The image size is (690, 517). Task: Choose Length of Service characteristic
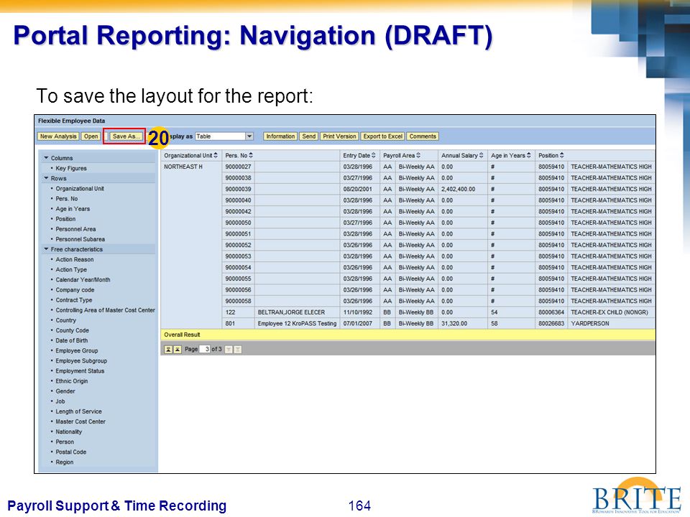pyautogui.click(x=78, y=411)
